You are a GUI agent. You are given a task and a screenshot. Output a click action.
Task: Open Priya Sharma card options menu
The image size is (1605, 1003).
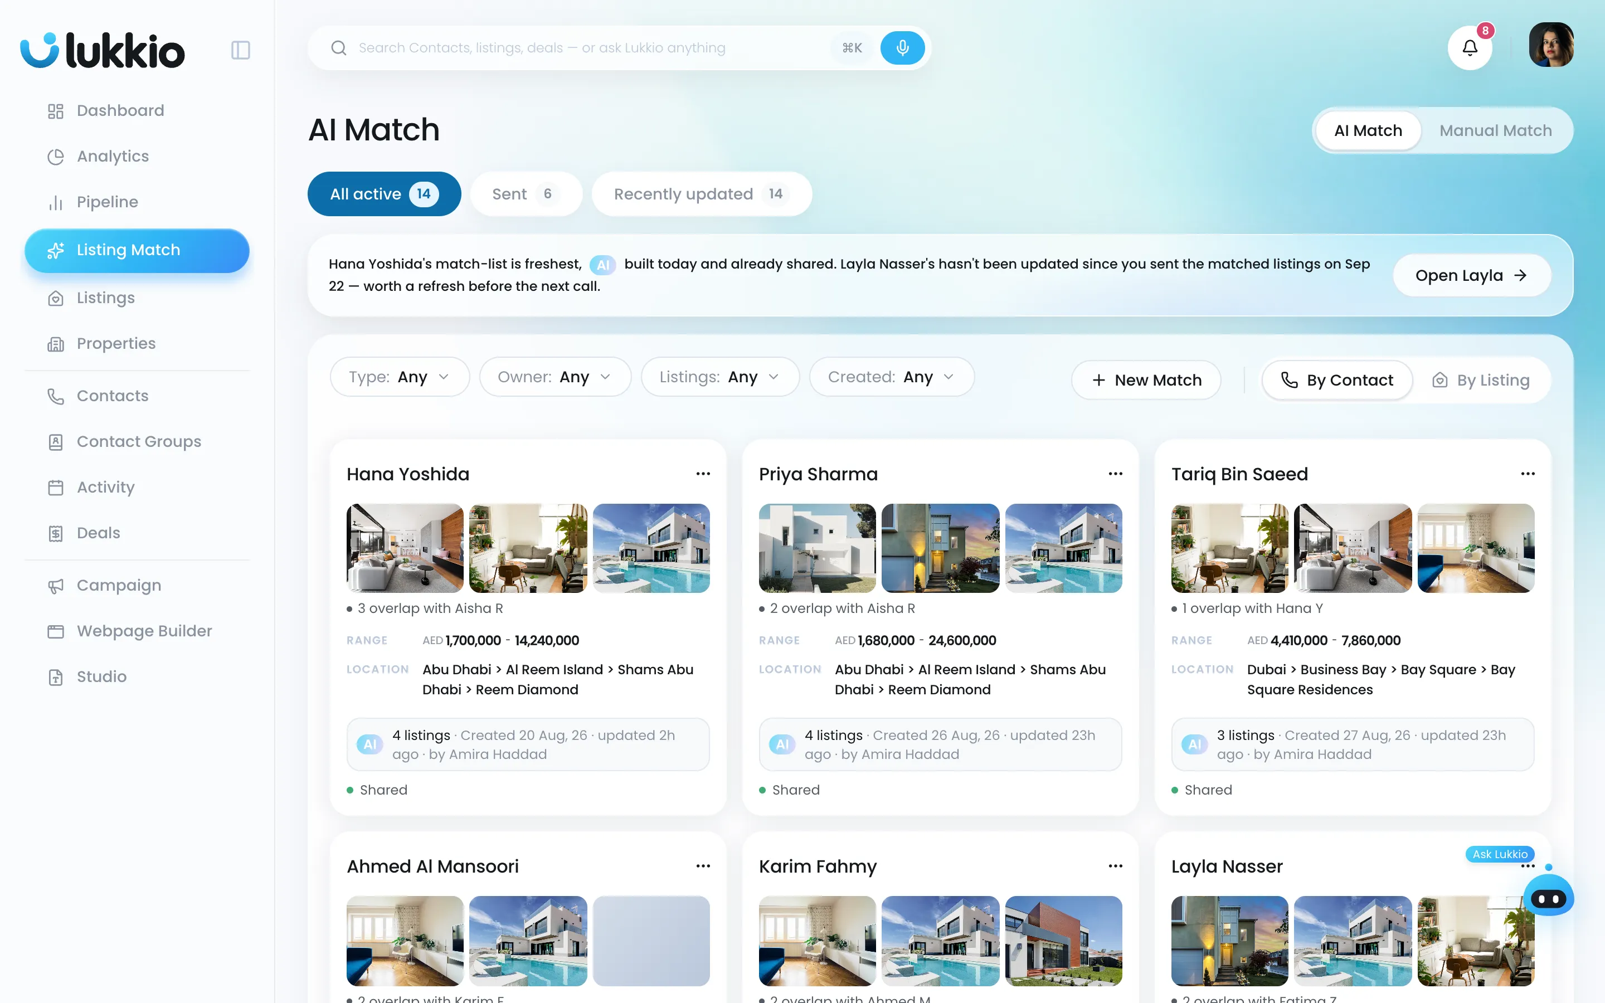[1116, 474]
